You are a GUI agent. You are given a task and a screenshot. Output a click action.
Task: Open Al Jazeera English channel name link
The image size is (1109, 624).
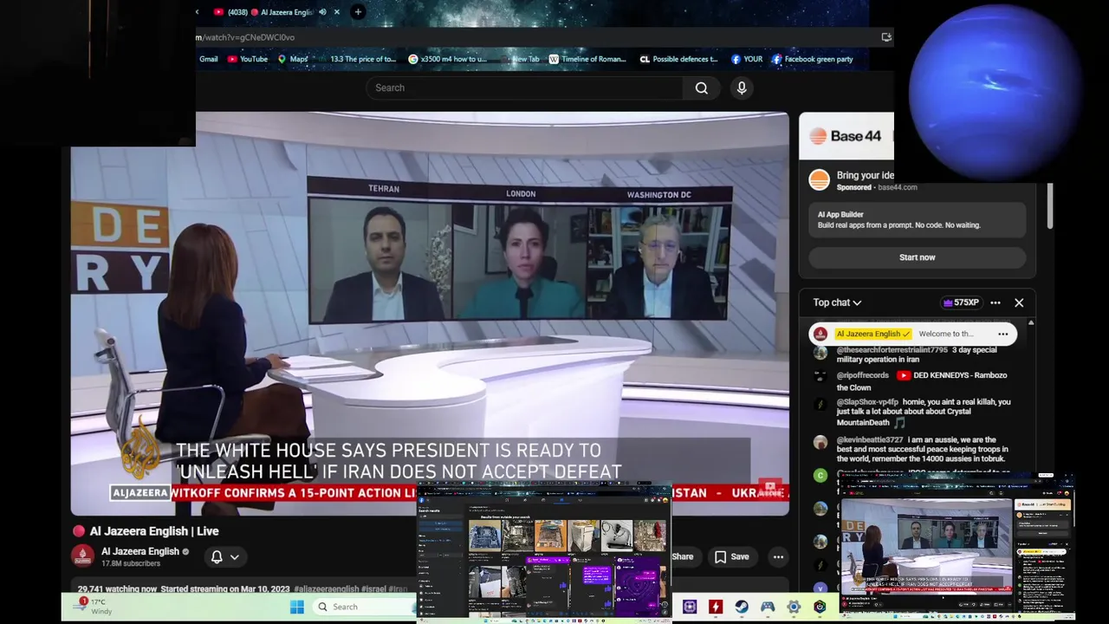pyautogui.click(x=139, y=551)
